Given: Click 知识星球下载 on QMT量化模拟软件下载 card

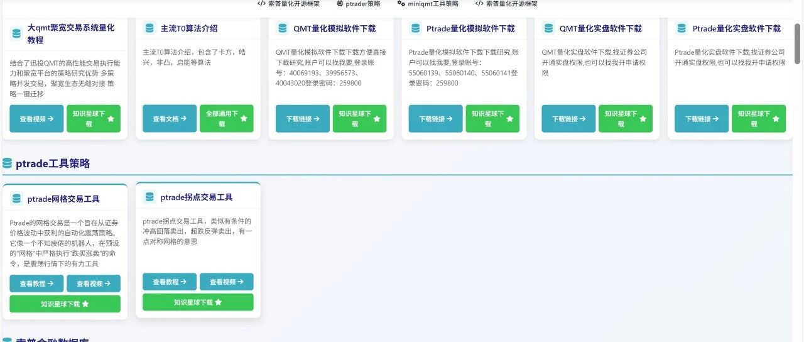Looking at the screenshot, I should click(359, 118).
